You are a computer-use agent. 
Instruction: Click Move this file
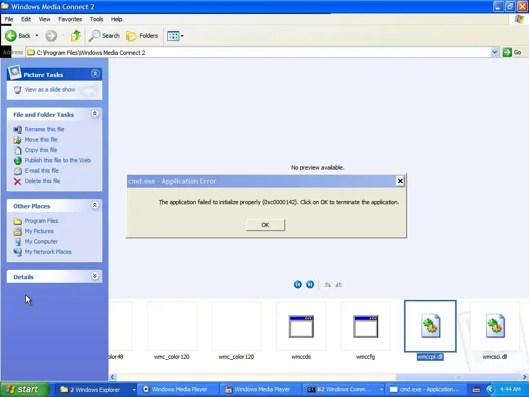pyautogui.click(x=41, y=140)
